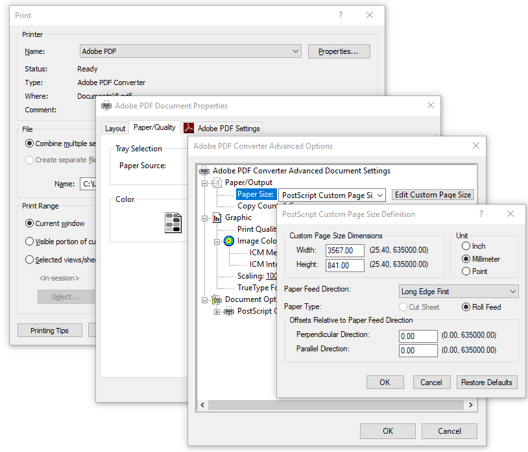Image resolution: width=528 pixels, height=452 pixels.
Task: Click the Adobe PDF Settings tab icon
Action: tap(189, 128)
